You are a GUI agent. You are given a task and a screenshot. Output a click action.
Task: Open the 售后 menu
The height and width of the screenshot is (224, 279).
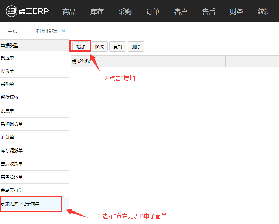click(208, 12)
